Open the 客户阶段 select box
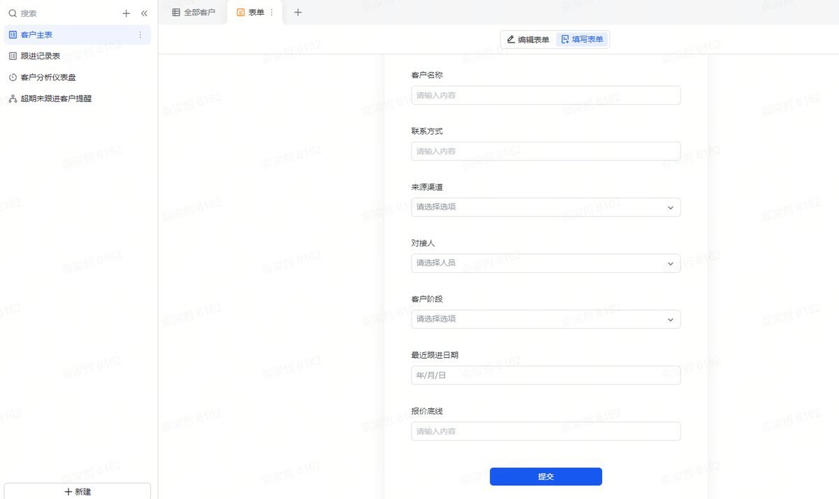This screenshot has height=499, width=839. 545,319
